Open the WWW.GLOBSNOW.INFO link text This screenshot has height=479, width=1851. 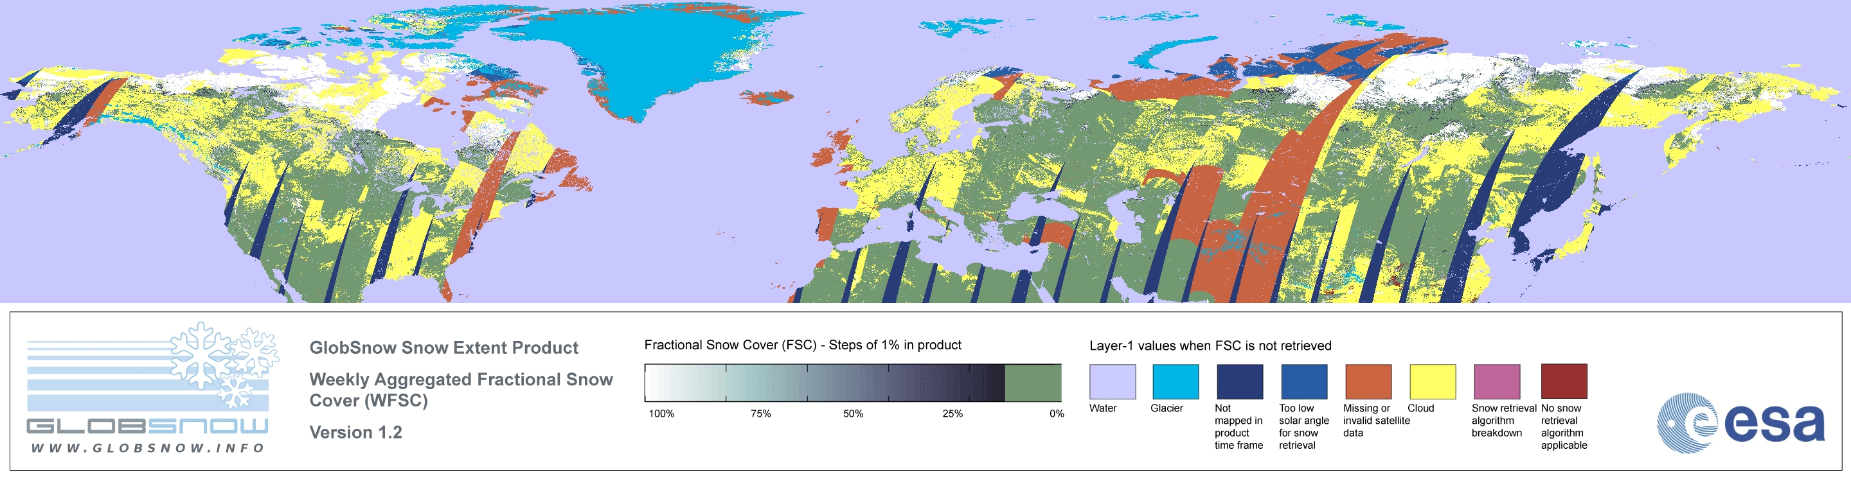(148, 448)
